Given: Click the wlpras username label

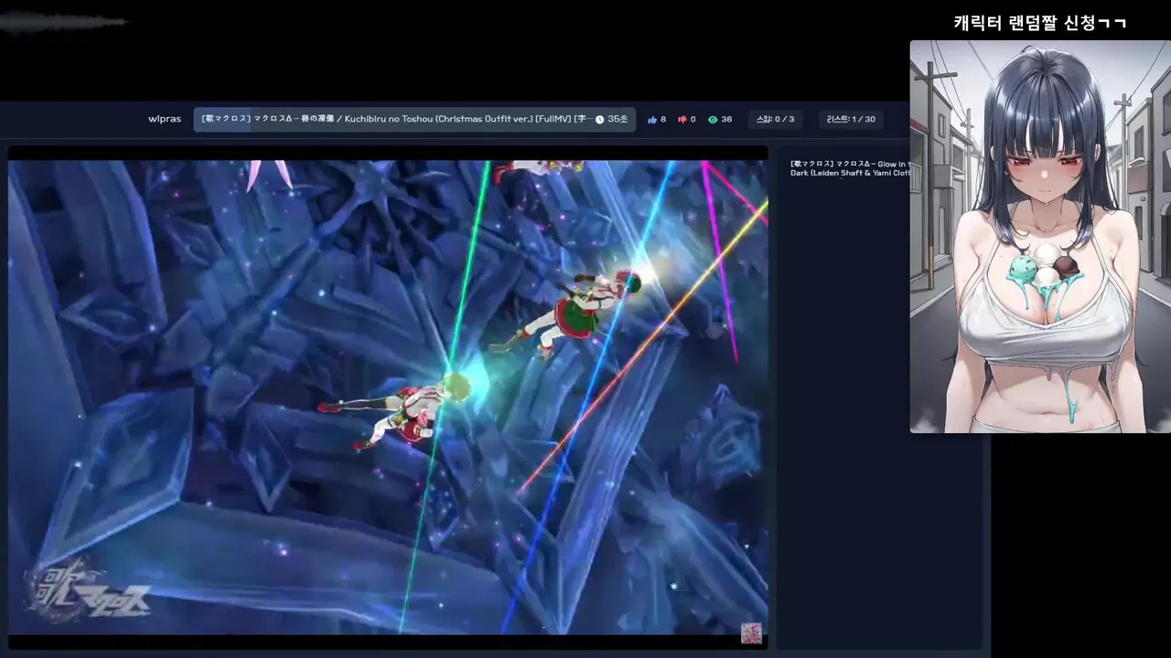Looking at the screenshot, I should [x=165, y=120].
